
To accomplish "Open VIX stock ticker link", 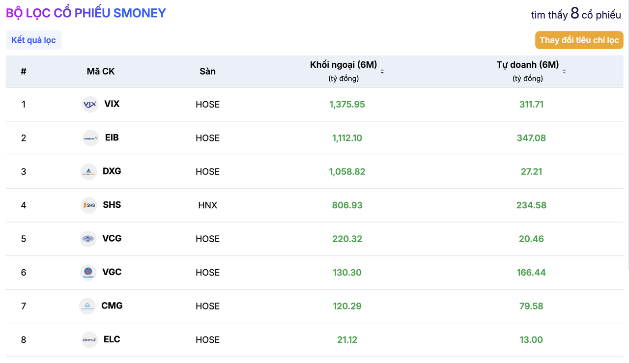I will click(112, 104).
